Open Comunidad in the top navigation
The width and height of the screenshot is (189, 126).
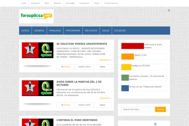70,3
